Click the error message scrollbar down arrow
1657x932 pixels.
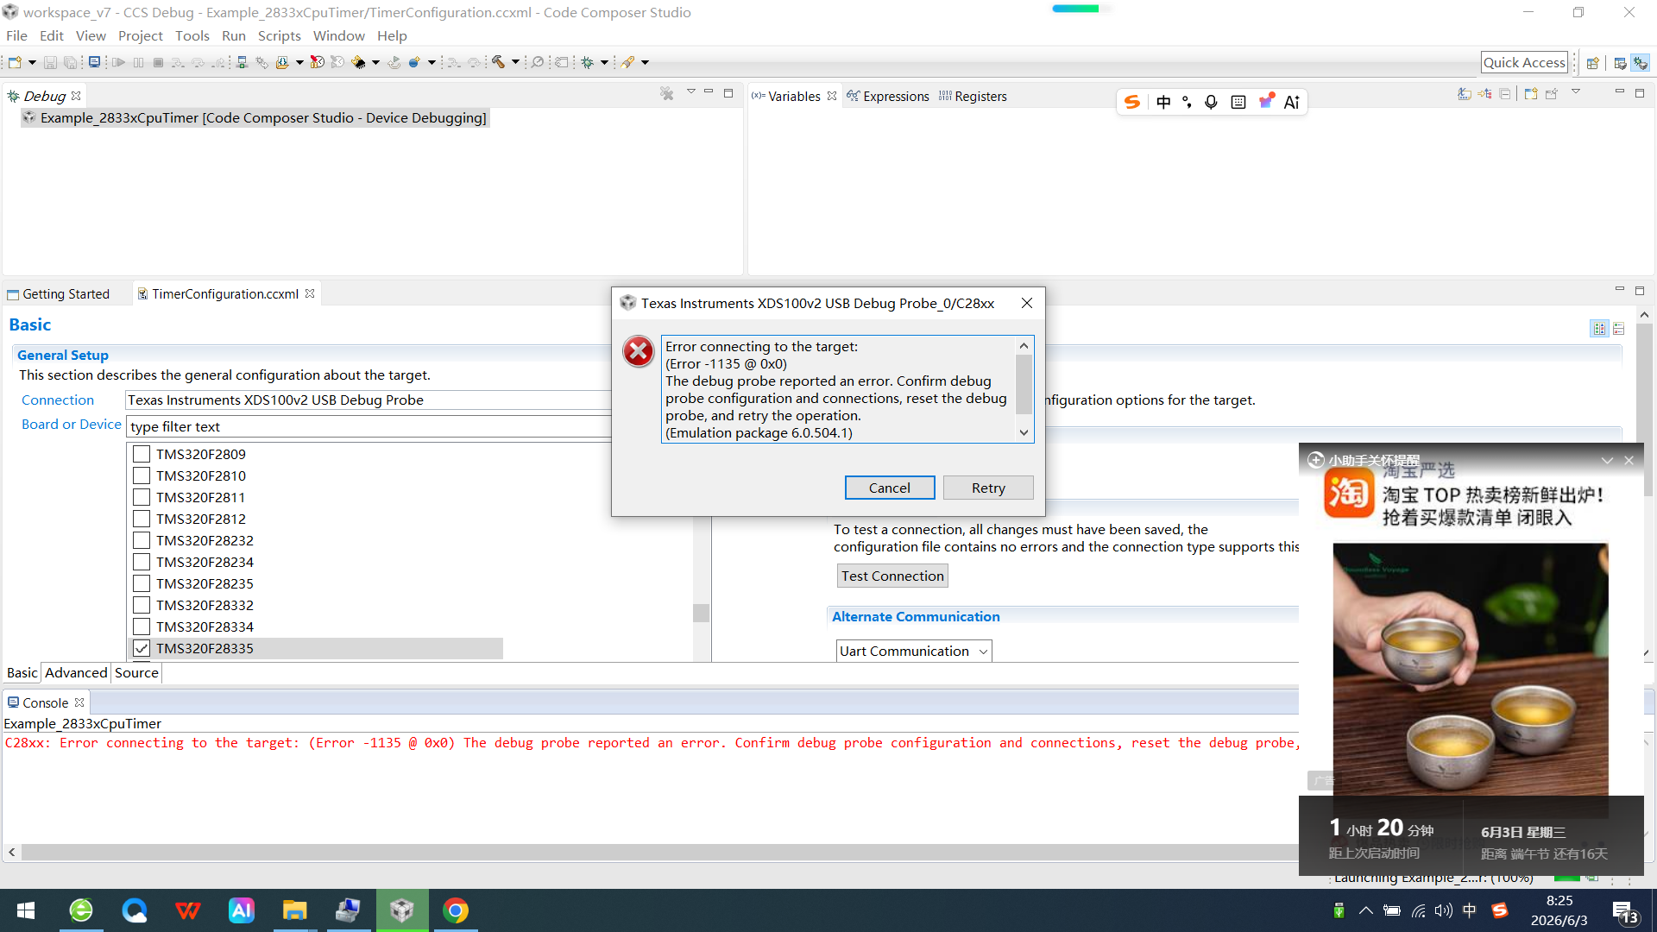(1024, 432)
